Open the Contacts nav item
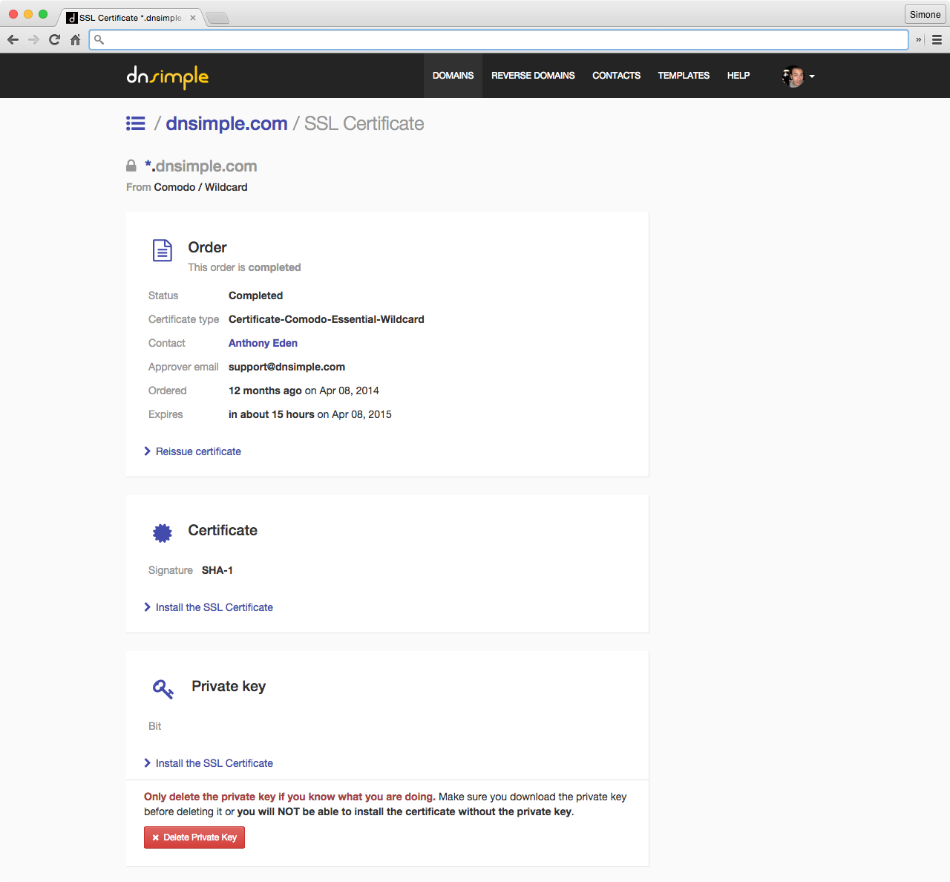Viewport: 950px width, 882px height. click(616, 76)
